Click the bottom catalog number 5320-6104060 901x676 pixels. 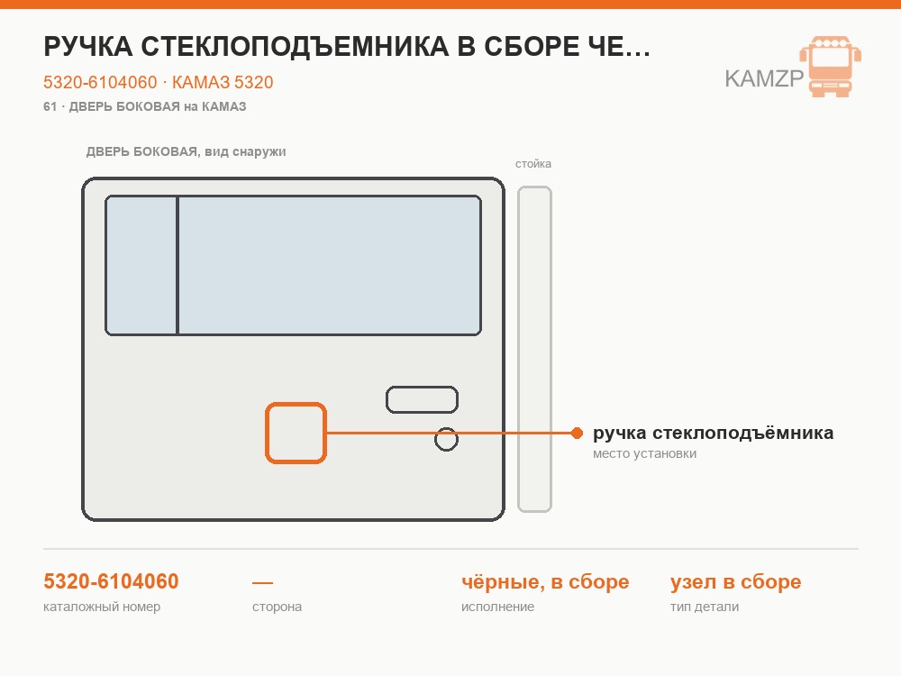(x=111, y=581)
